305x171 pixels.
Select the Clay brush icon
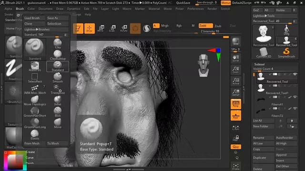point(58,44)
